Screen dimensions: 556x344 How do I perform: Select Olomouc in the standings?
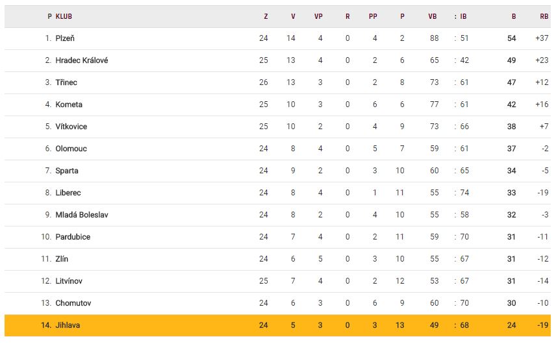pyautogui.click(x=71, y=149)
